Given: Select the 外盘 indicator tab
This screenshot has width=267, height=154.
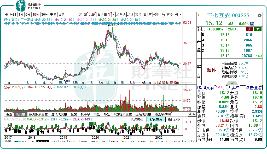Looking at the screenshot, I should coord(107,114).
